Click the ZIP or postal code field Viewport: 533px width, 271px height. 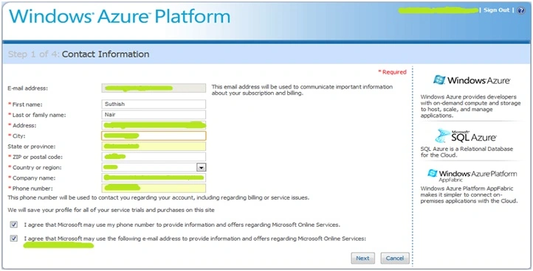(x=154, y=157)
